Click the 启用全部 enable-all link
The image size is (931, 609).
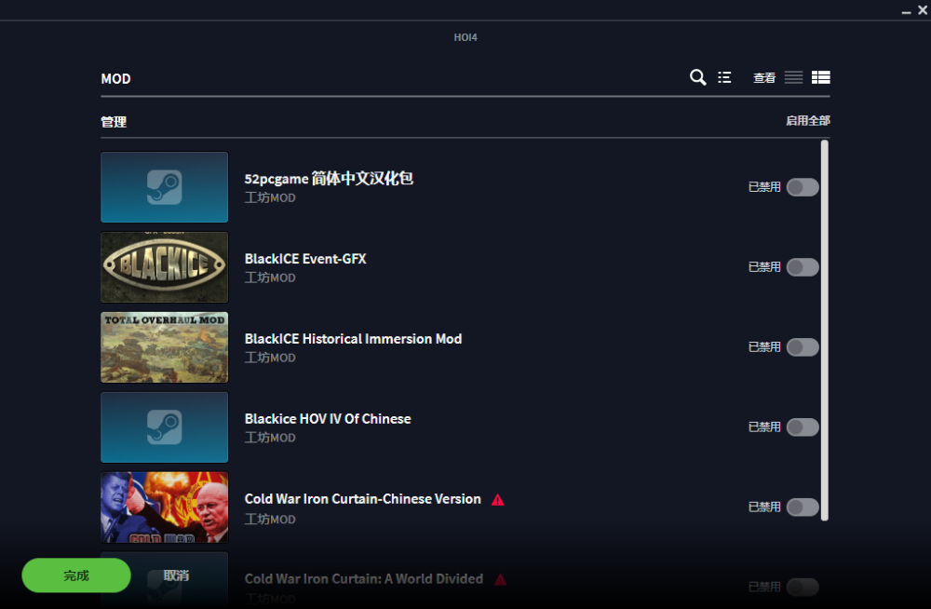tap(807, 121)
